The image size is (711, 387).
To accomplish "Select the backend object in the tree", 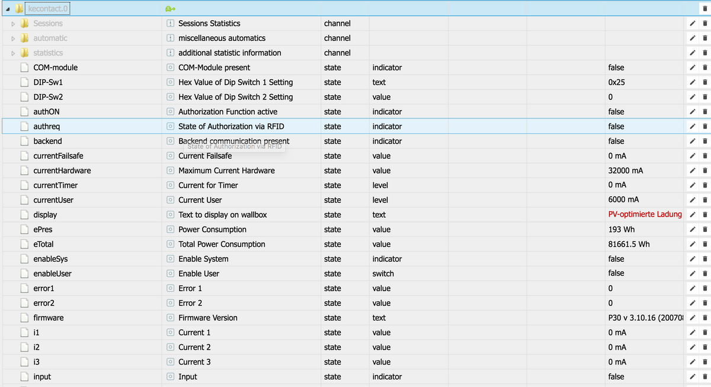I will coord(47,141).
